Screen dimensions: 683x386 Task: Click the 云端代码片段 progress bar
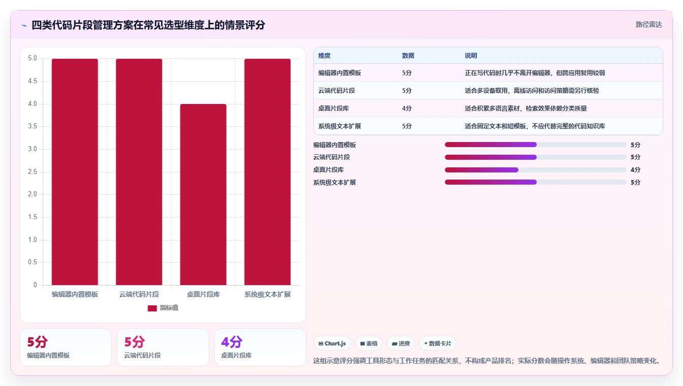pos(536,157)
